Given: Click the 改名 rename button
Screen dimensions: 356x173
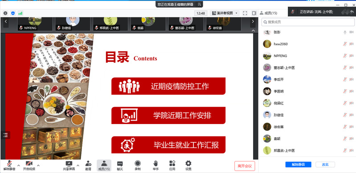Looking at the screenshot, I should pos(325,165).
